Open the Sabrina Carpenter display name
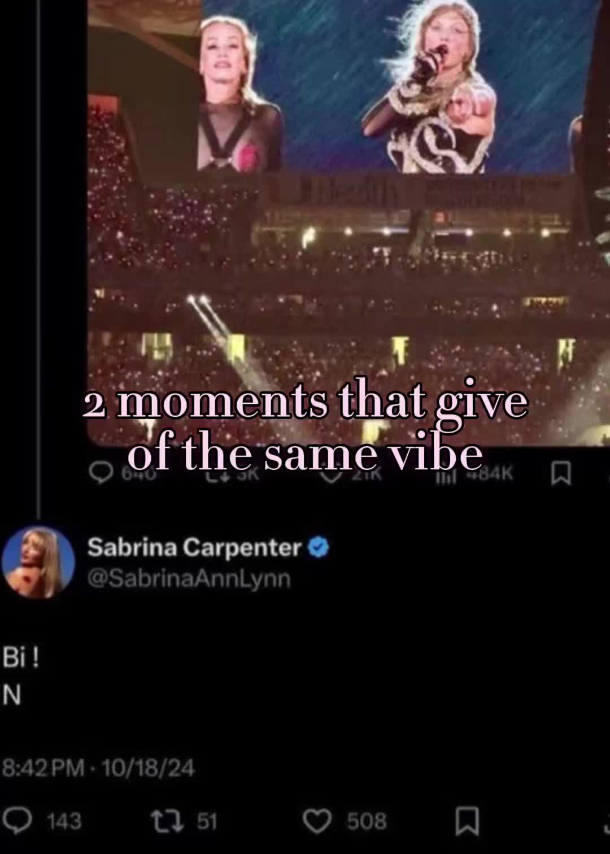 click(x=195, y=547)
